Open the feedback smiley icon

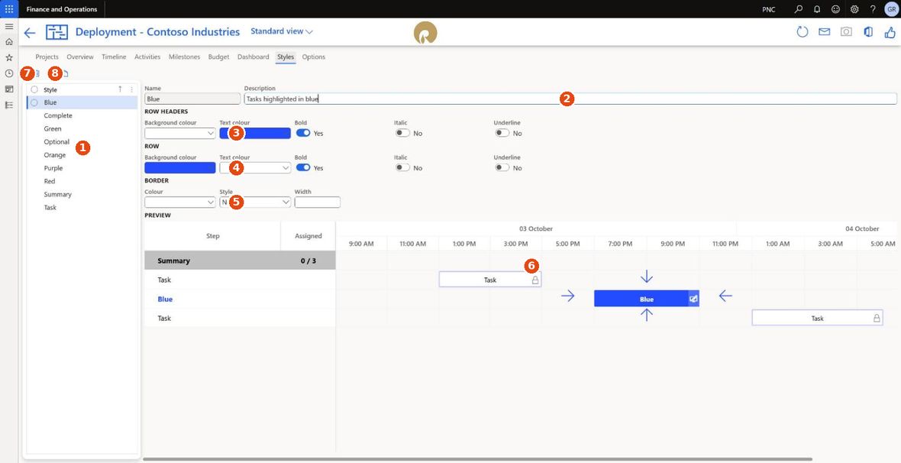(x=835, y=9)
